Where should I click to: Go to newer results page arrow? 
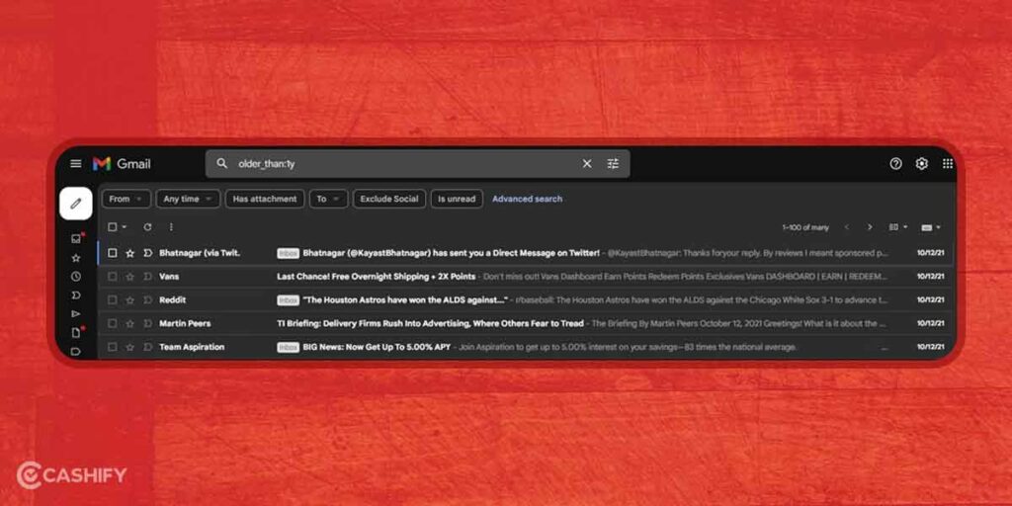click(x=847, y=227)
